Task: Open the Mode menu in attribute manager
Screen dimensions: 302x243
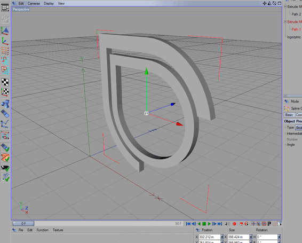Action: pyautogui.click(x=295, y=101)
